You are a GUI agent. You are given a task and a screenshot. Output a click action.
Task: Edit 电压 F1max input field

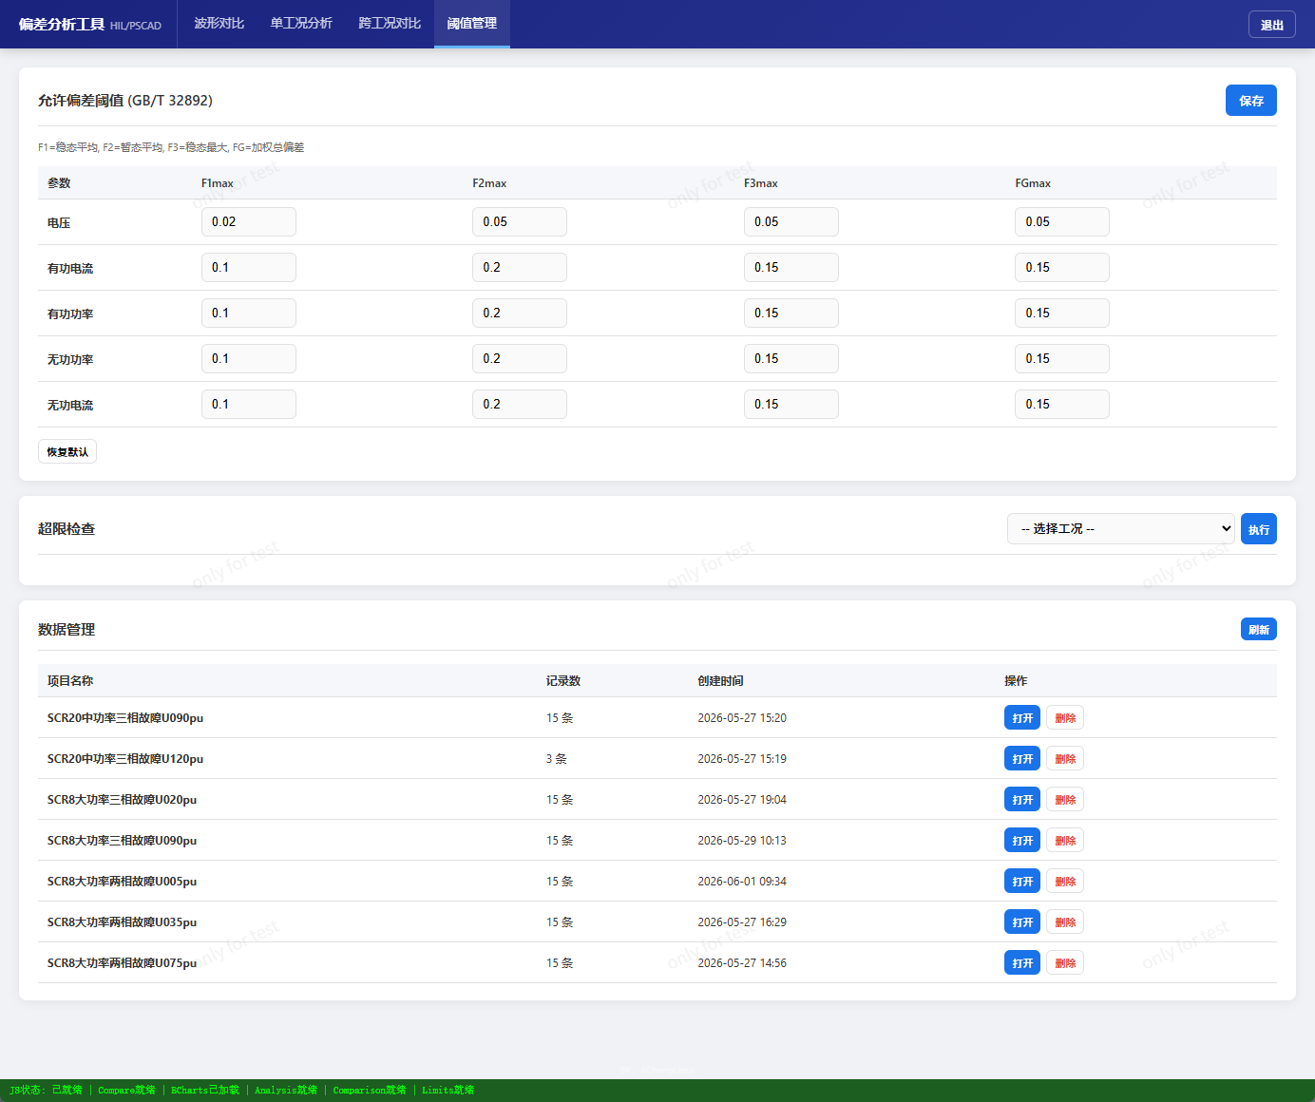[249, 221]
